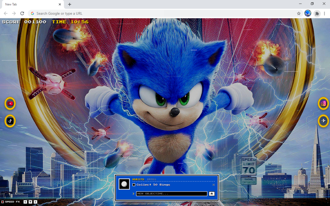This screenshot has width=330, height=206.
Task: Reload the page
Action: point(22,14)
